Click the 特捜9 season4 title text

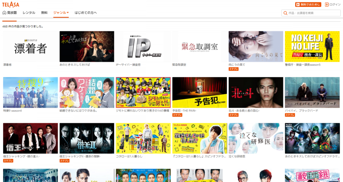(13, 111)
